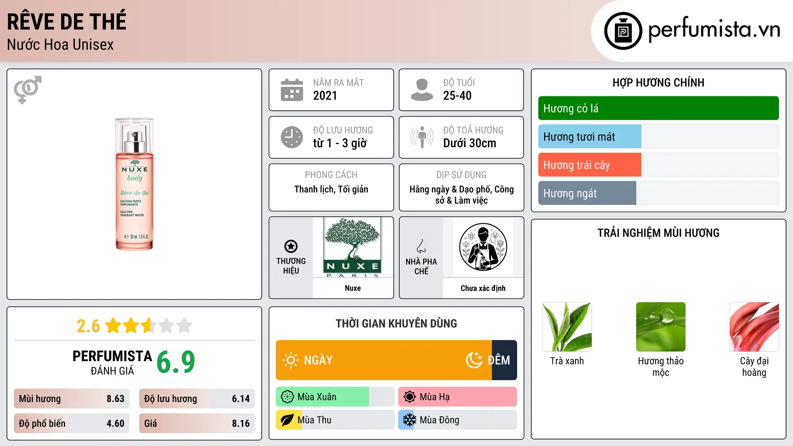
Task: Click the last grey rating star
Action: click(x=184, y=326)
